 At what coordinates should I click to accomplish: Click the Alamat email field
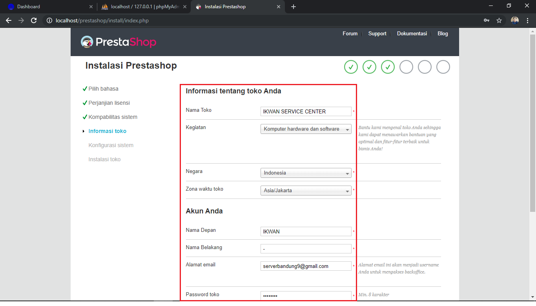[306, 266]
